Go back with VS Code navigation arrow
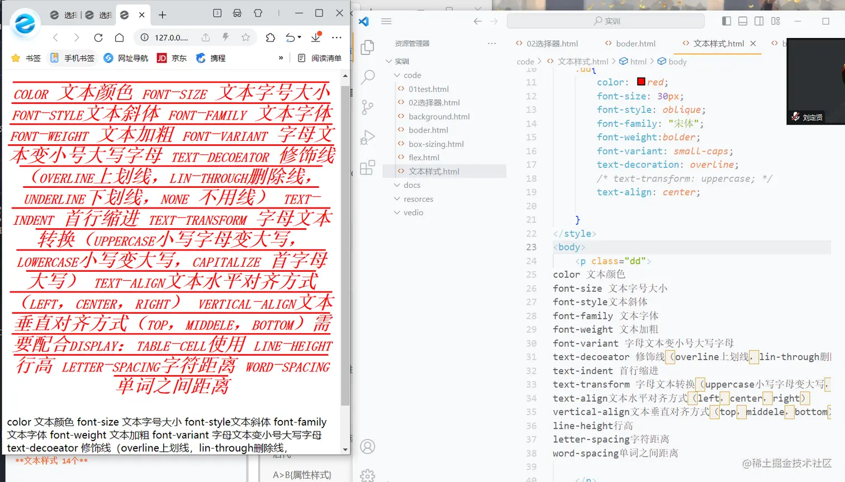Viewport: 845px width, 482px height. [x=477, y=21]
